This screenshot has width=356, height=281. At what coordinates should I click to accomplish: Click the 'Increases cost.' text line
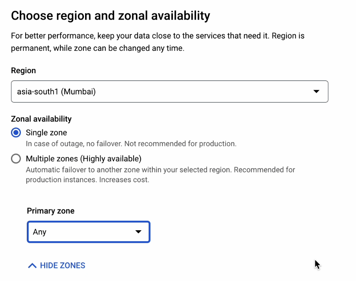coord(124,180)
